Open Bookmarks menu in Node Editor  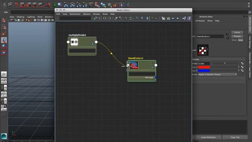[x=75, y=14]
